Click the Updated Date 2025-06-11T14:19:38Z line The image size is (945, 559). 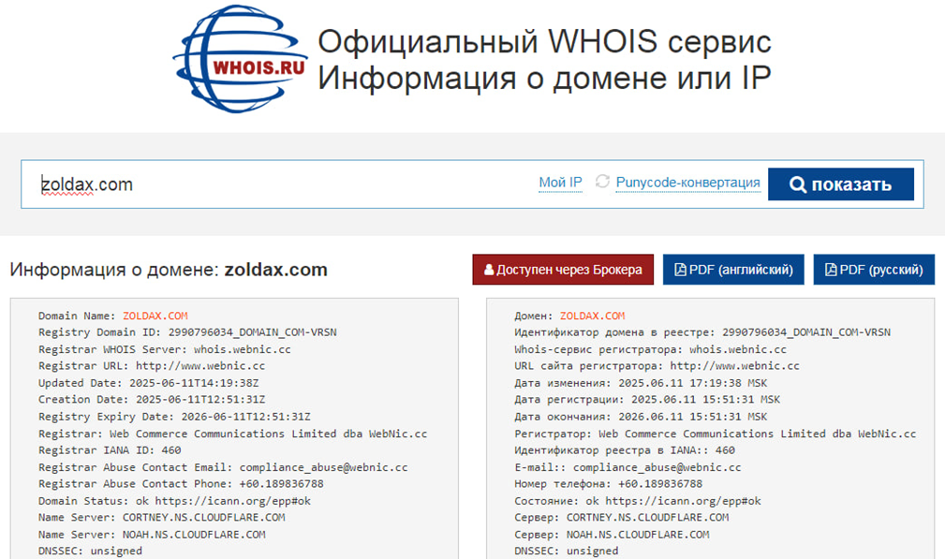tap(148, 383)
